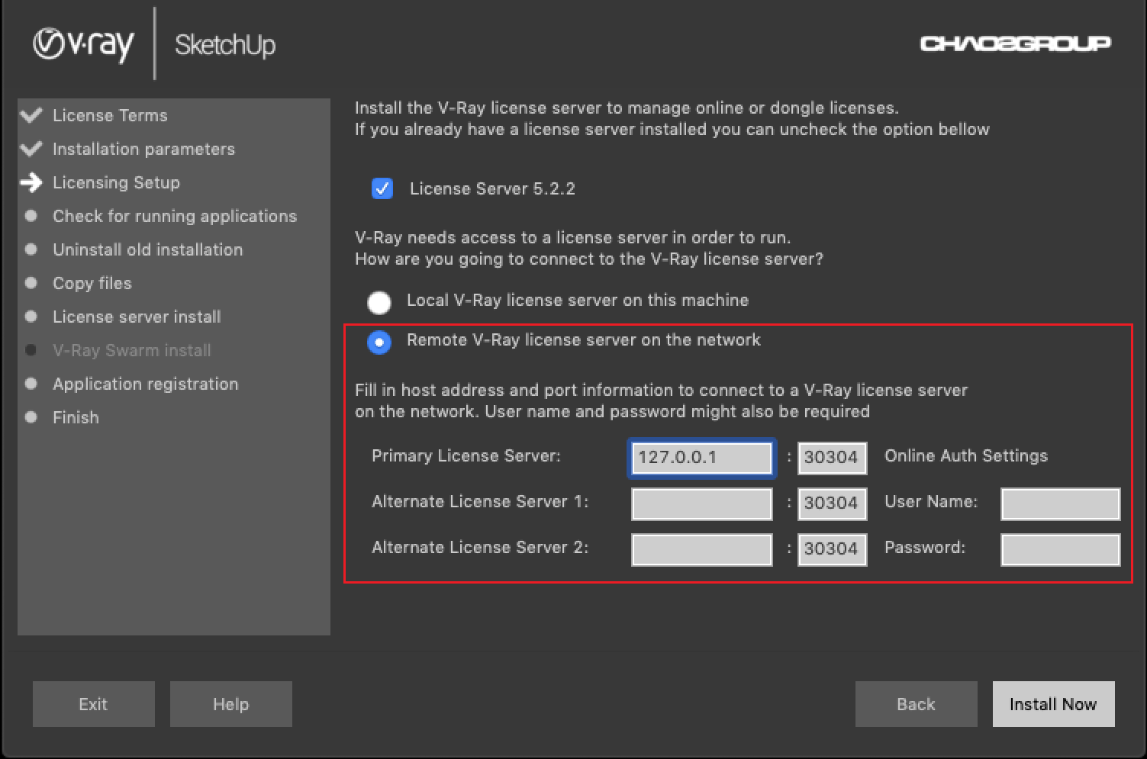Uncheck the License Server 5.2.2 checkbox

(382, 188)
